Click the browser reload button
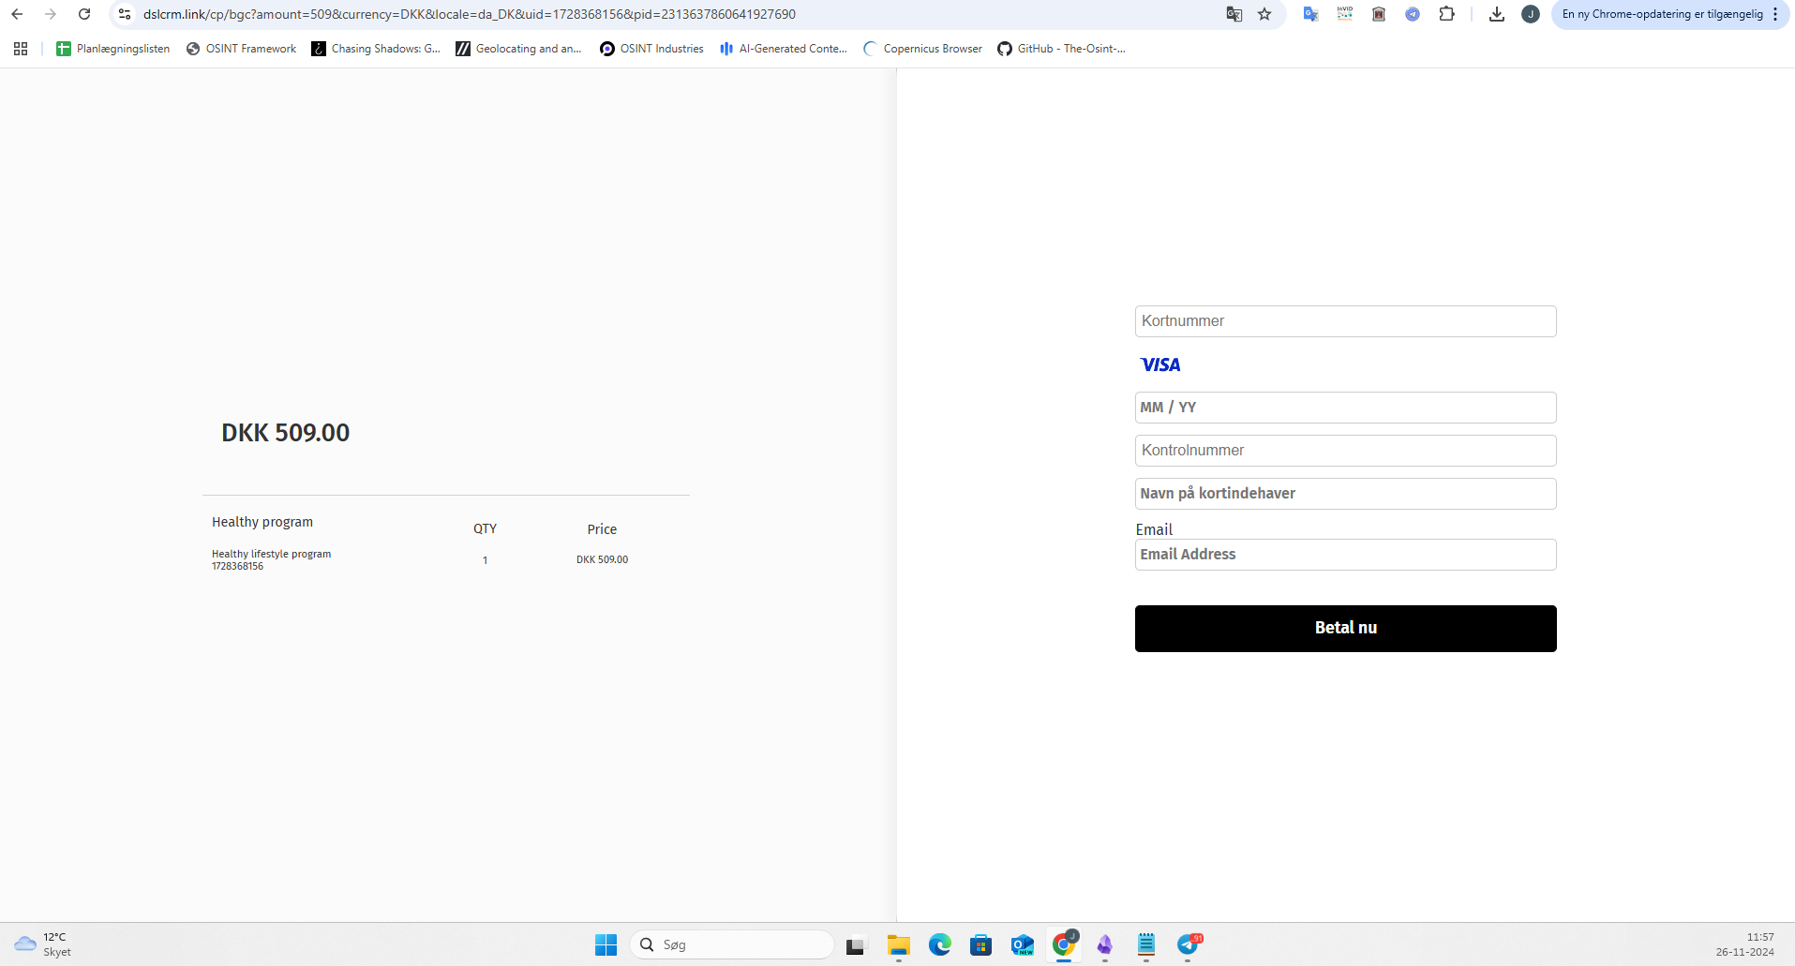 (84, 14)
